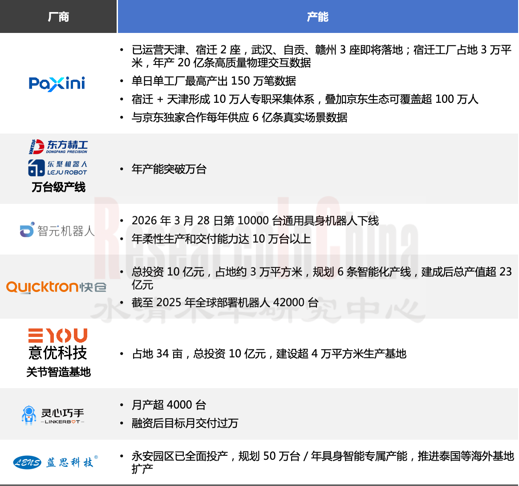The width and height of the screenshot is (519, 486).
Task: Click the Leju Robot logo
Action: pyautogui.click(x=57, y=168)
